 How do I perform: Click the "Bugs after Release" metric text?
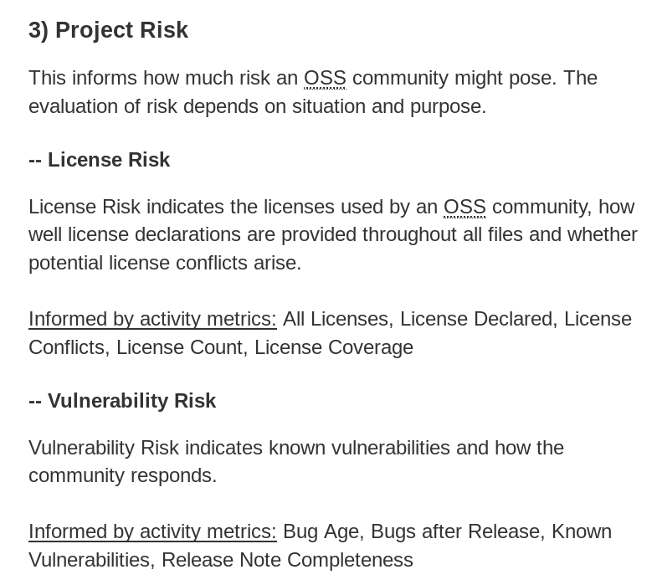454,531
